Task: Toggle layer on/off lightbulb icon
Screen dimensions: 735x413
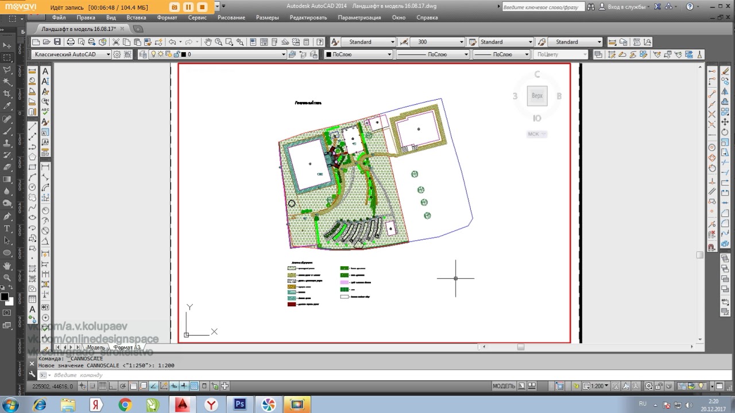Action: (153, 54)
